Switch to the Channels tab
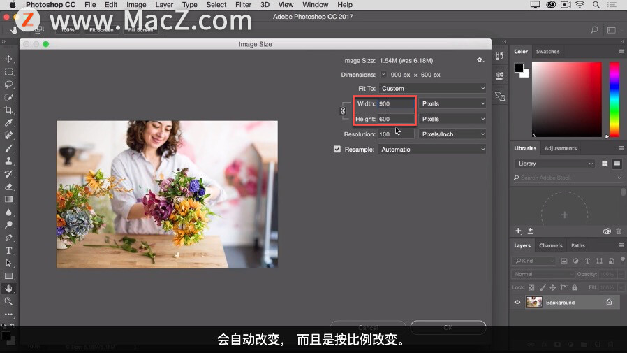 [550, 245]
